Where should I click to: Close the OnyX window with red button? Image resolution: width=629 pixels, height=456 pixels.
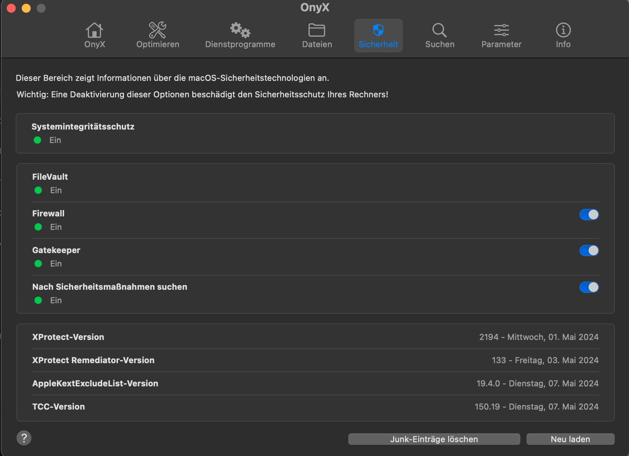click(11, 8)
